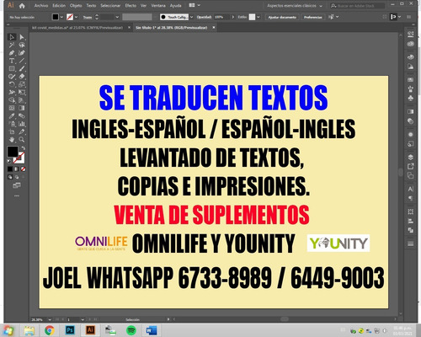Open the Edición menu
The width and height of the screenshot is (421, 337).
click(x=59, y=6)
